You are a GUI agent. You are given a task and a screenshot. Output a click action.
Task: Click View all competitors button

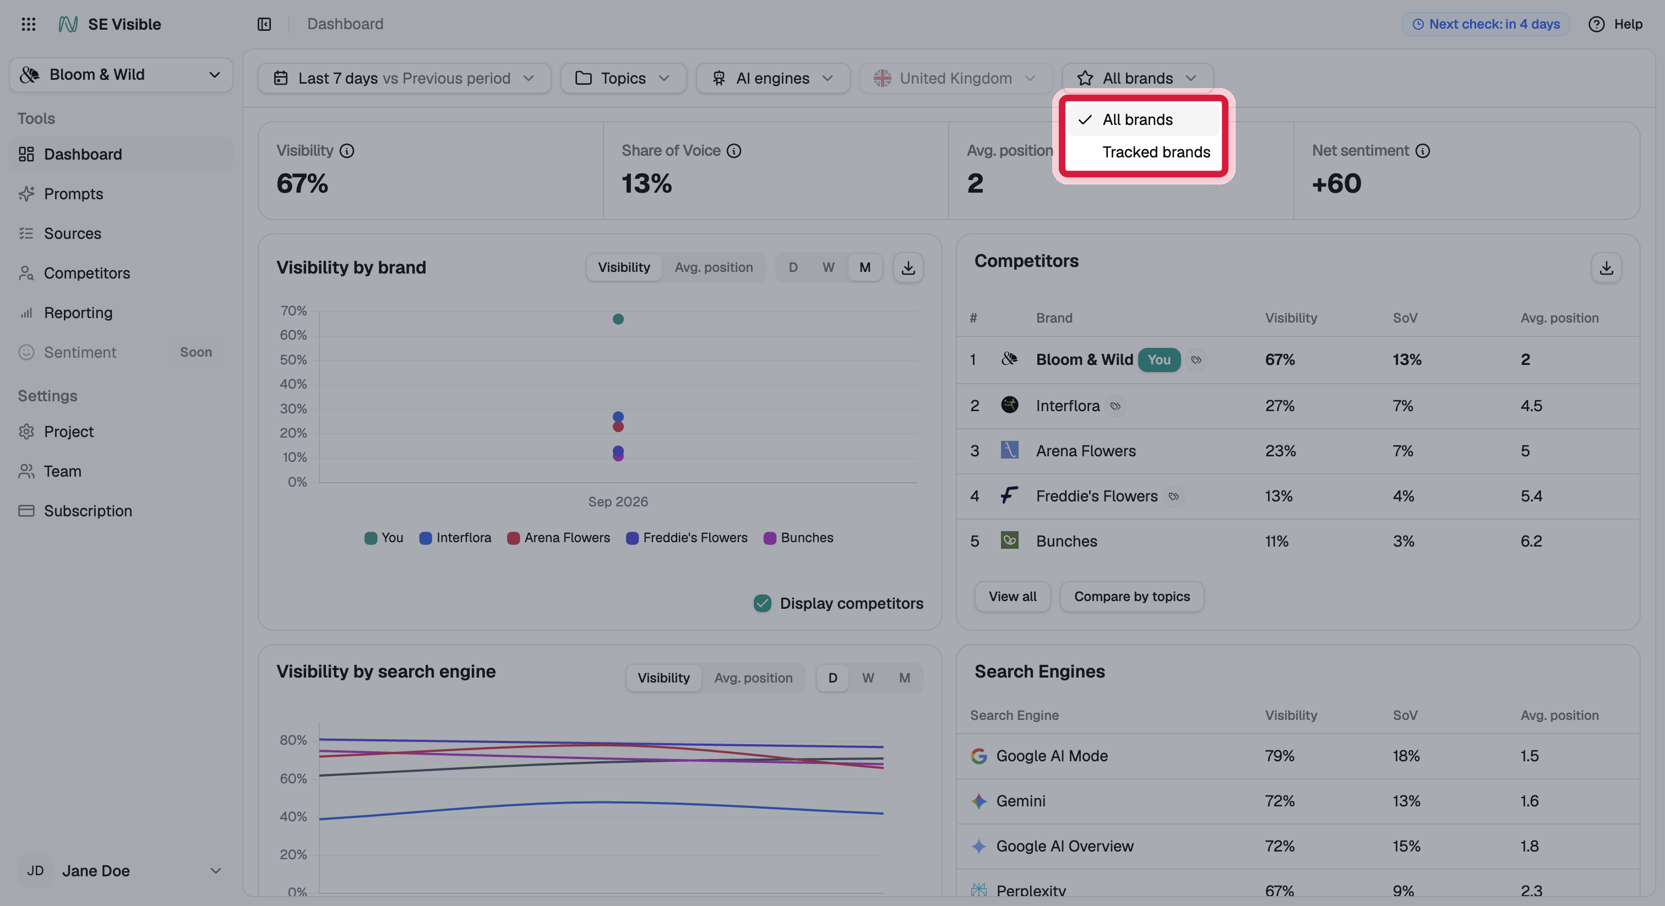pyautogui.click(x=1012, y=597)
